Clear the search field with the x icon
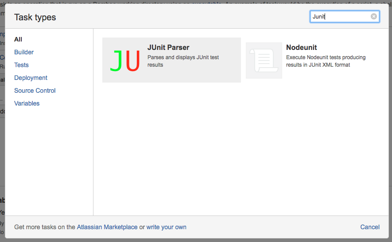Screen dimensions: 392x242 (x=374, y=16)
